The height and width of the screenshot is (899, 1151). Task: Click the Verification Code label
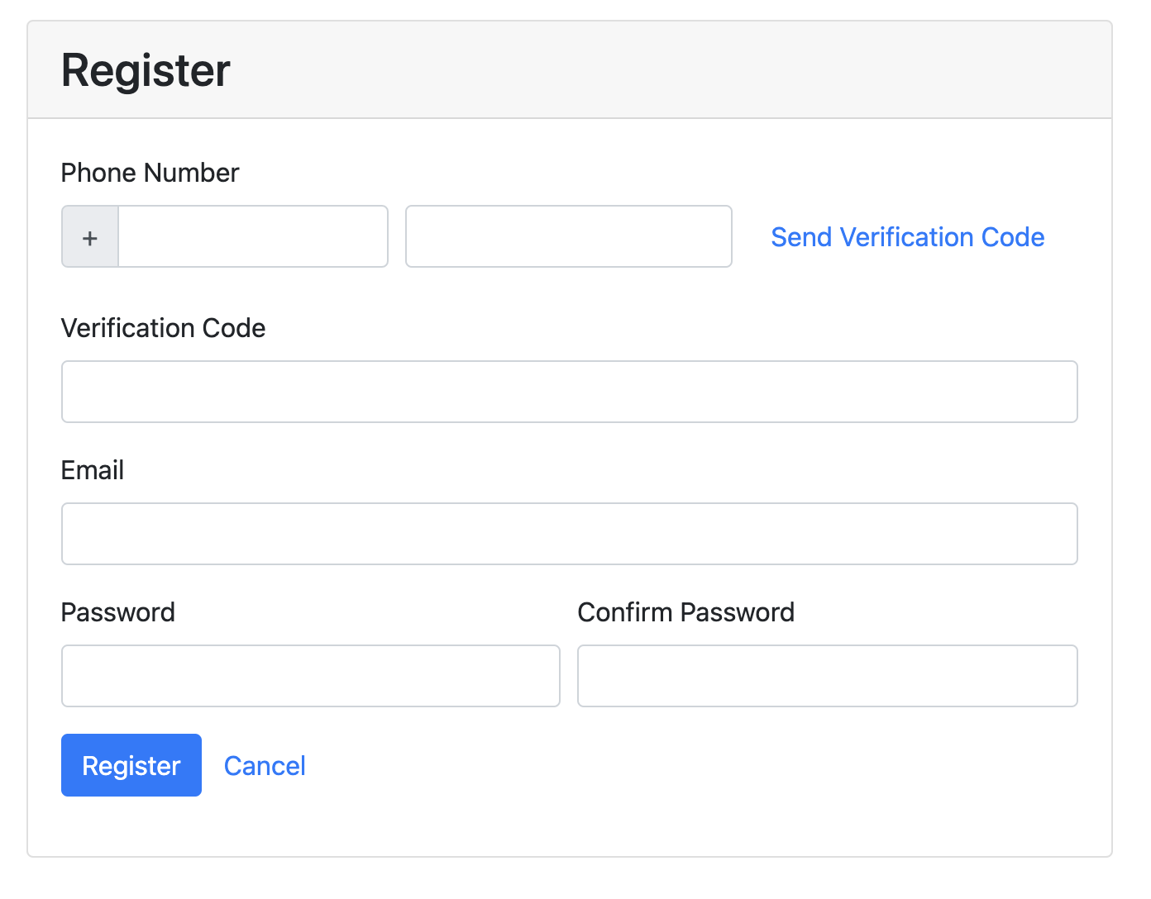click(x=163, y=328)
